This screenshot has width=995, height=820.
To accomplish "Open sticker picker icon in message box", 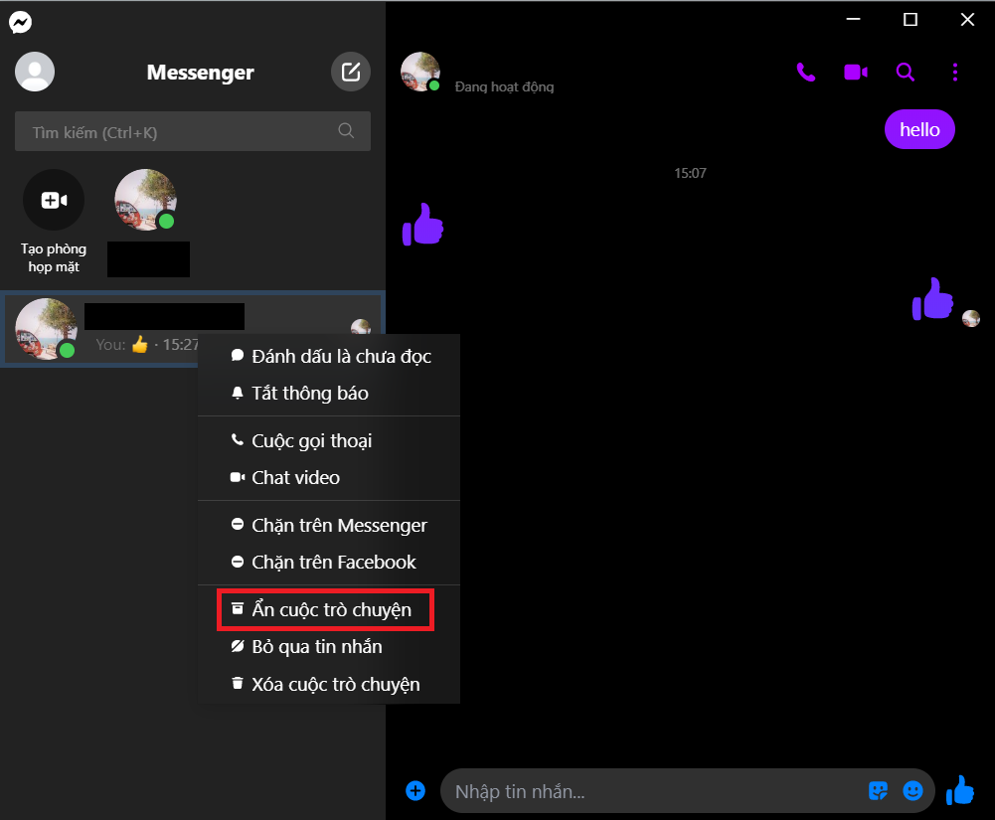I will [879, 791].
